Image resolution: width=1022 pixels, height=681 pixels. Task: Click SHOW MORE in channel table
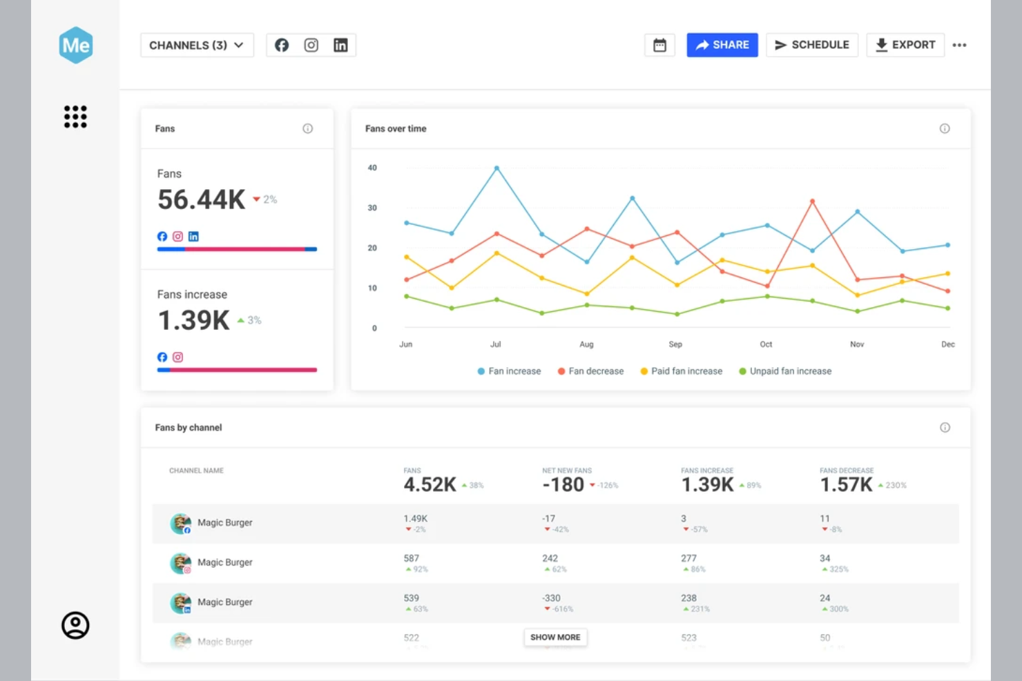[x=555, y=637]
